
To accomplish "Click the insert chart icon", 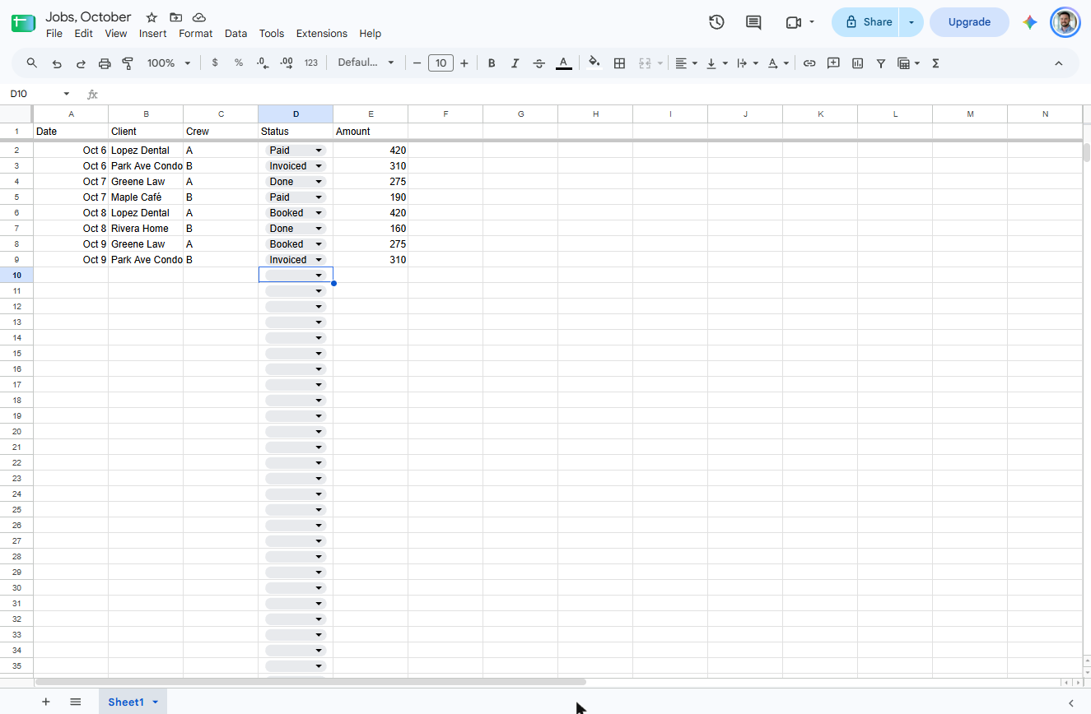I will point(857,63).
